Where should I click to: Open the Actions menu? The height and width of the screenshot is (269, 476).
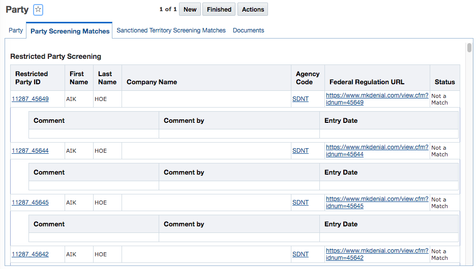(x=253, y=10)
